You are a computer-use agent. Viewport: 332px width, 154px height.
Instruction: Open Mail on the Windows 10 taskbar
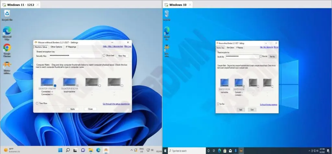point(230,151)
